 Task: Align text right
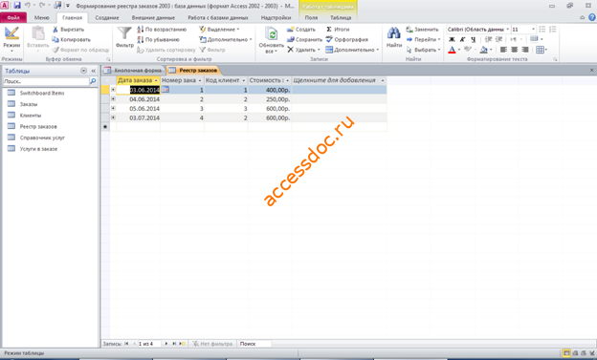(x=525, y=50)
